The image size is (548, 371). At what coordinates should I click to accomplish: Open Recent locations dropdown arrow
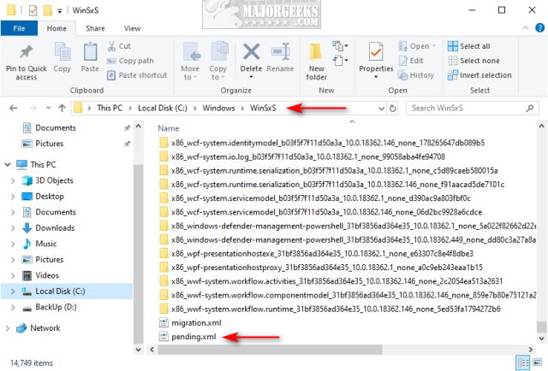48,109
